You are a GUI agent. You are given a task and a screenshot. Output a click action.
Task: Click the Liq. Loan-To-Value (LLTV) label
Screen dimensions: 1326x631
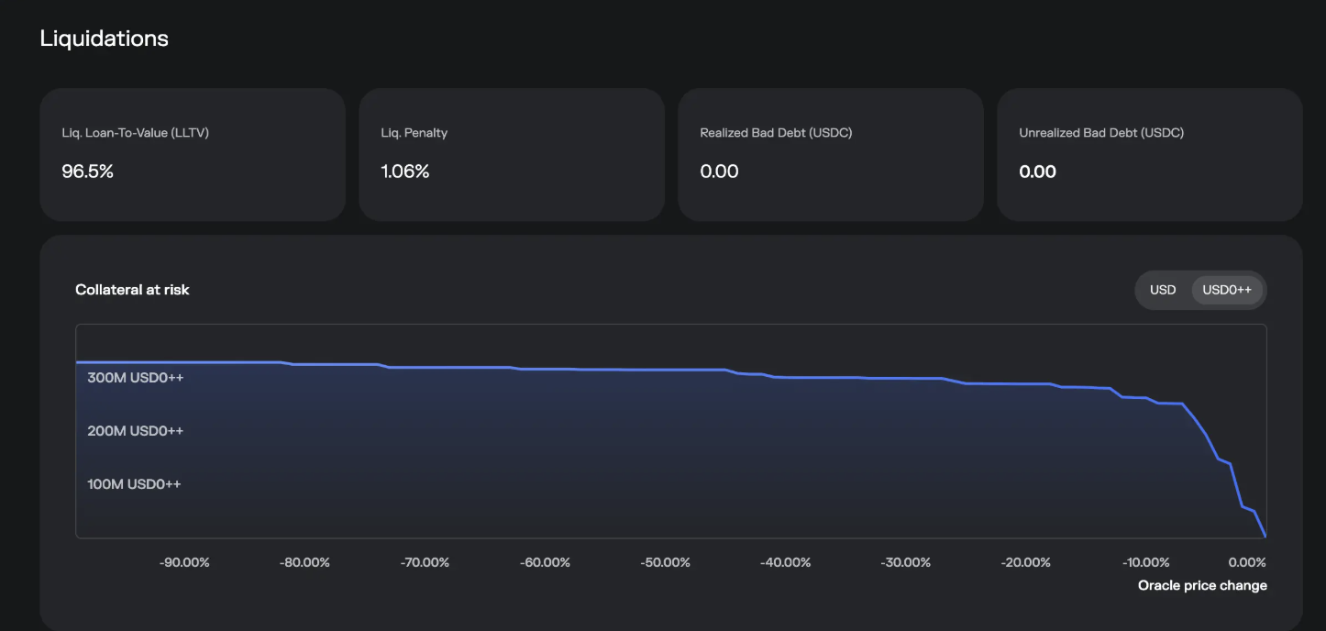tap(136, 133)
